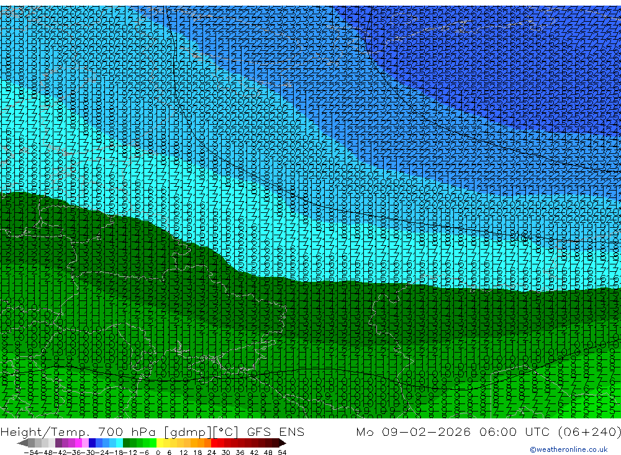This screenshot has height=455, width=621.
Task: Click the '48' scale label
Action: coord(268,453)
